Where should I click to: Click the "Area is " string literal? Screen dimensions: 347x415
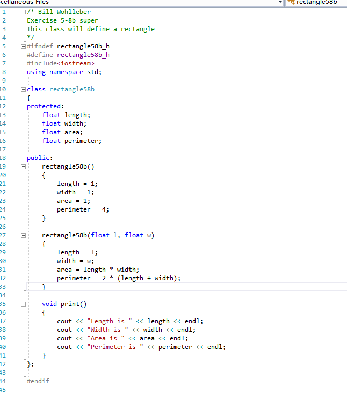point(106,338)
